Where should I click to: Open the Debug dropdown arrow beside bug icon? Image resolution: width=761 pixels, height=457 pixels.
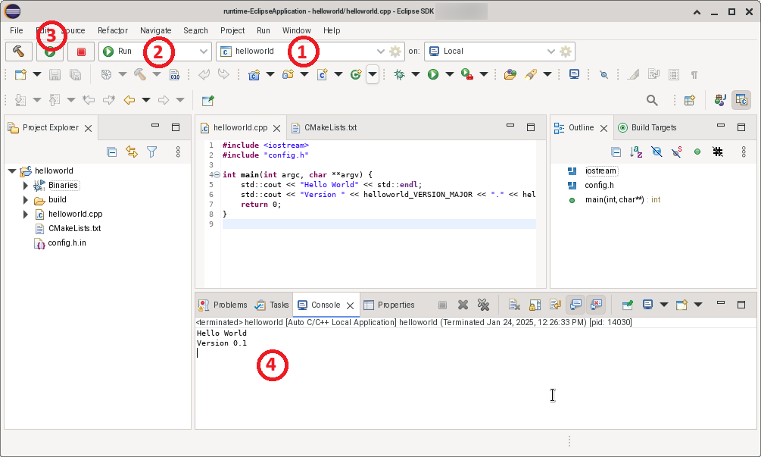[x=416, y=74]
